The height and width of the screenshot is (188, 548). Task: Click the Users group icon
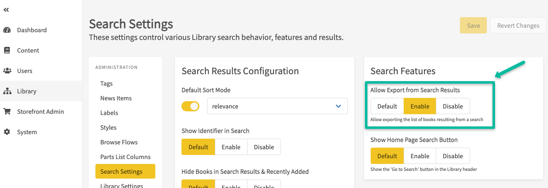(x=7, y=71)
